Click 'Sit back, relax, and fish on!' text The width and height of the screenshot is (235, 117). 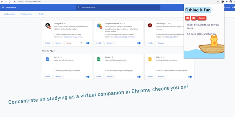[x=202, y=34]
